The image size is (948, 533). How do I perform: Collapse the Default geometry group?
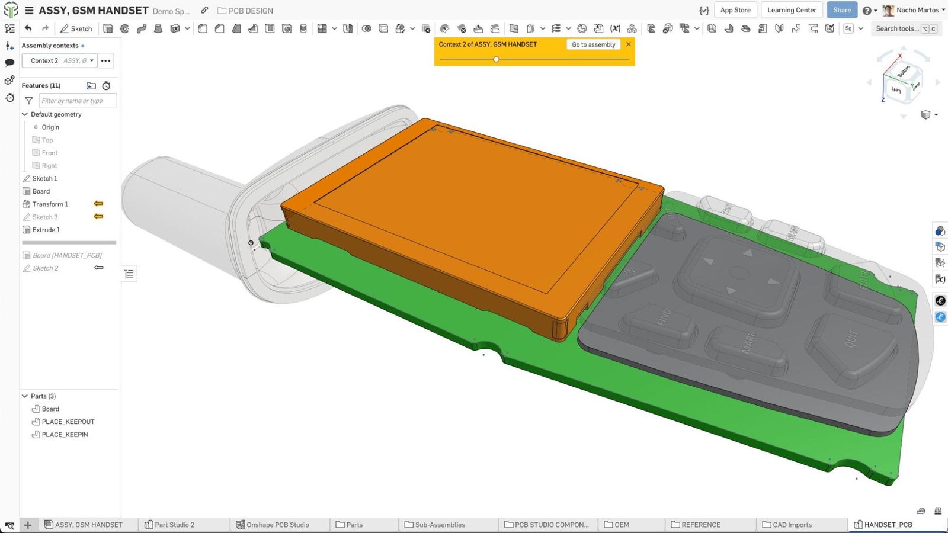[x=25, y=114]
